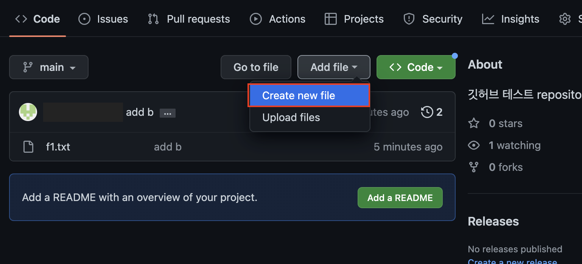Click the Code angle-brackets icon in the nav tab
The width and height of the screenshot is (582, 264).
point(21,19)
